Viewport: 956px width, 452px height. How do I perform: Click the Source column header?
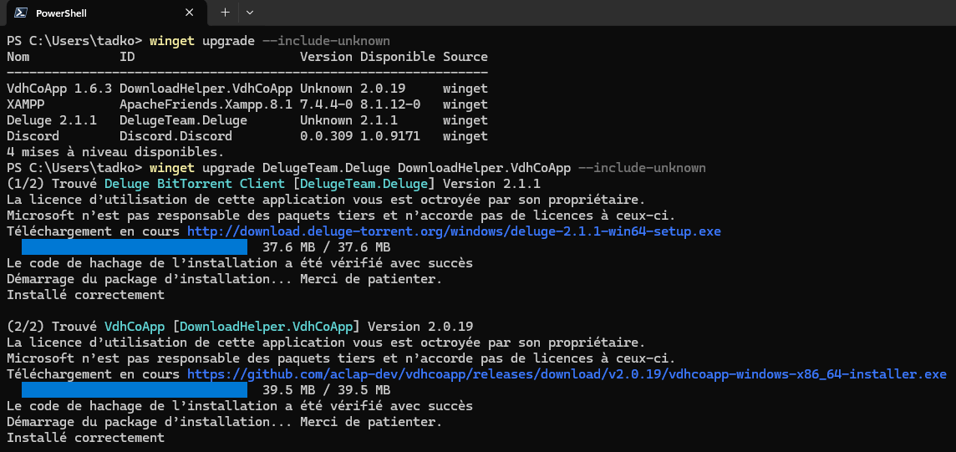(x=465, y=58)
